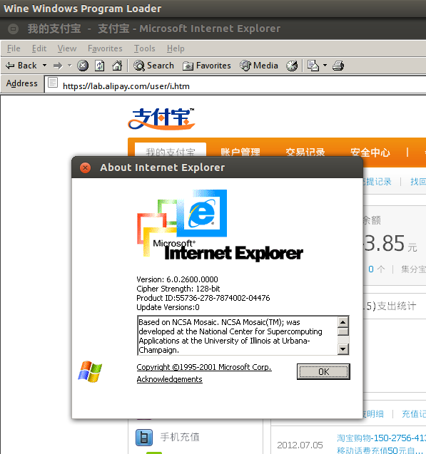
Task: Open the Search pane from toolbar
Action: [x=153, y=66]
